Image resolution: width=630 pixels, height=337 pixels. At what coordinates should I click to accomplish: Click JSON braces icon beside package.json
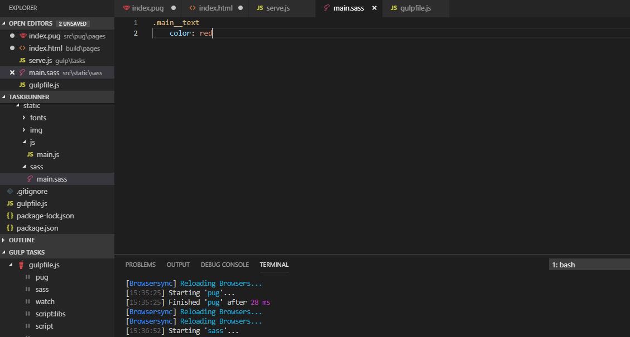[10, 228]
